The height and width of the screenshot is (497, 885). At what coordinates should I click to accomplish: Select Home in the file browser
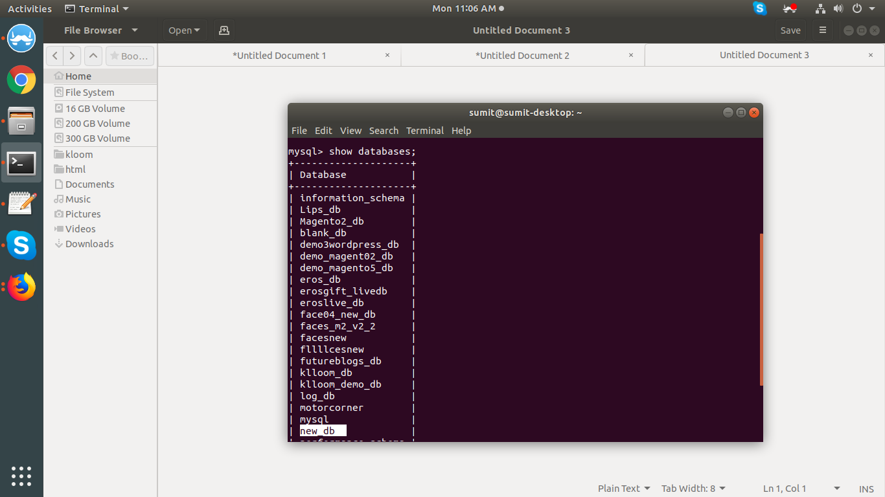(x=100, y=76)
